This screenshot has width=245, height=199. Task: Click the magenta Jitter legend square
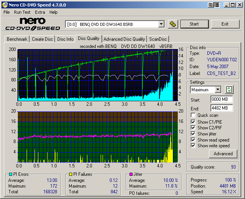pos(131,174)
